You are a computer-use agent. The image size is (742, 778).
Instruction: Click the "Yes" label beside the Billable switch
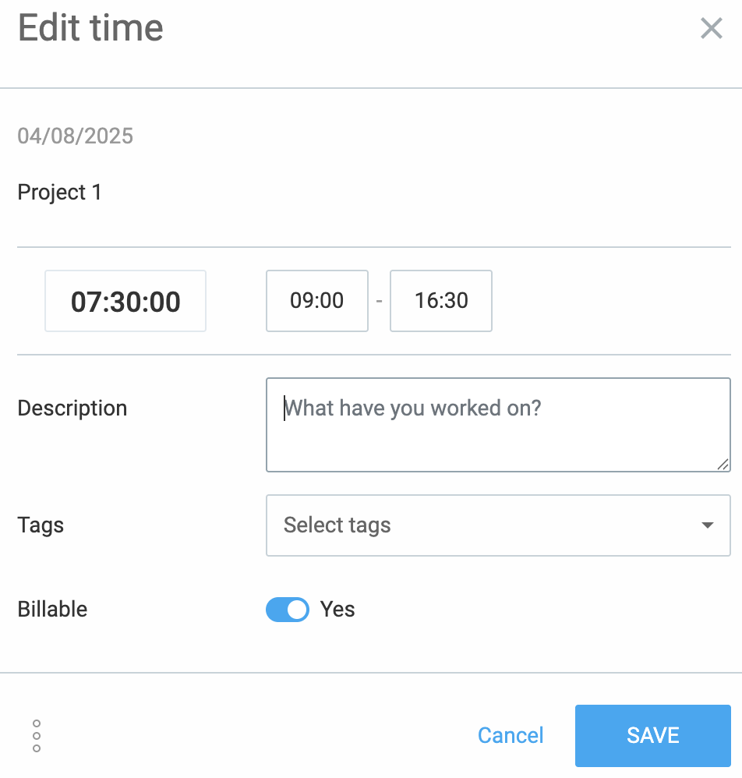[x=337, y=610]
